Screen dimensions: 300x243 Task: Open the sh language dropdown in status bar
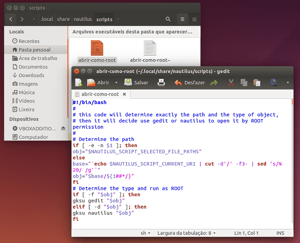146,233
